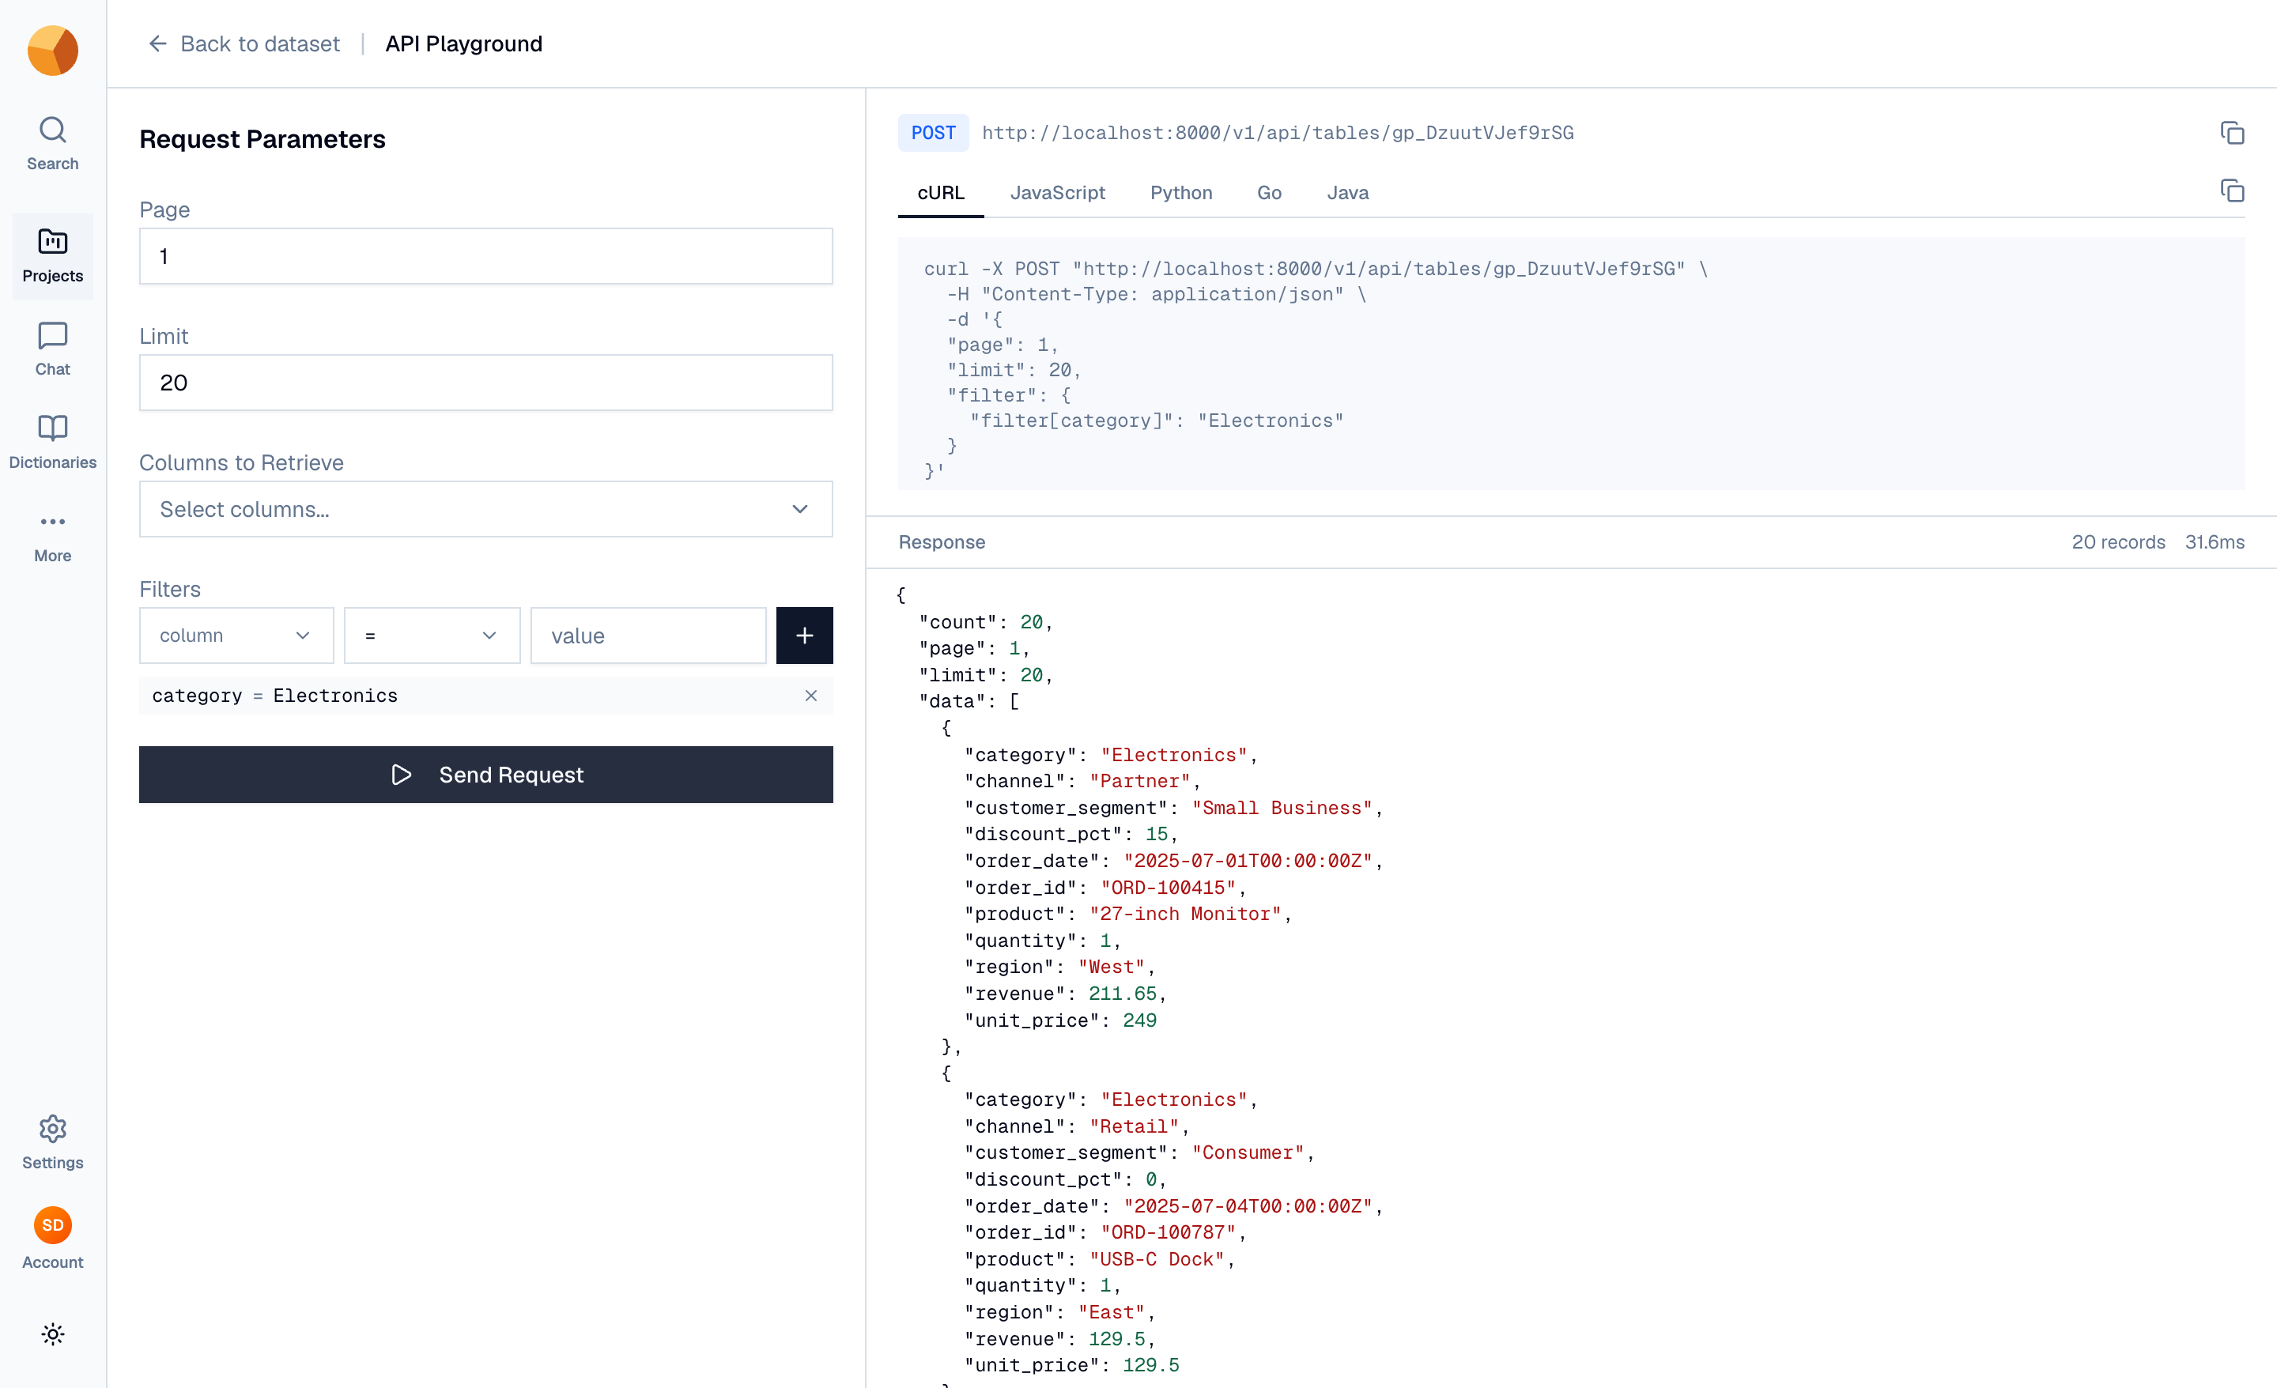Copy the endpoint URL
Screen dimensions: 2277x1388
pos(2232,133)
